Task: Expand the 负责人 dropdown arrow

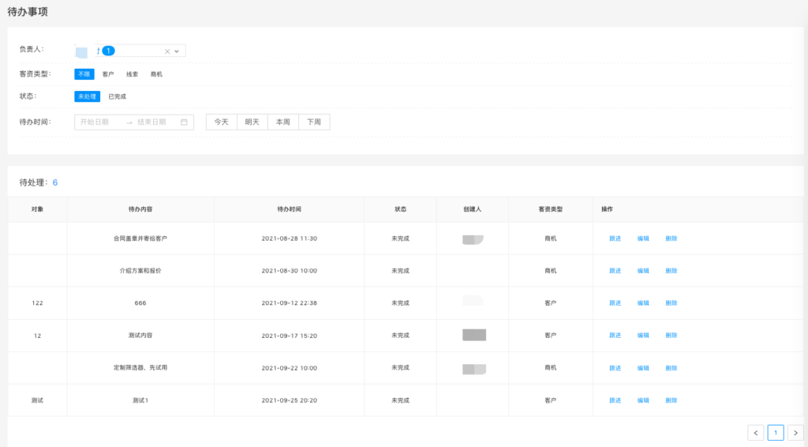Action: click(x=177, y=51)
